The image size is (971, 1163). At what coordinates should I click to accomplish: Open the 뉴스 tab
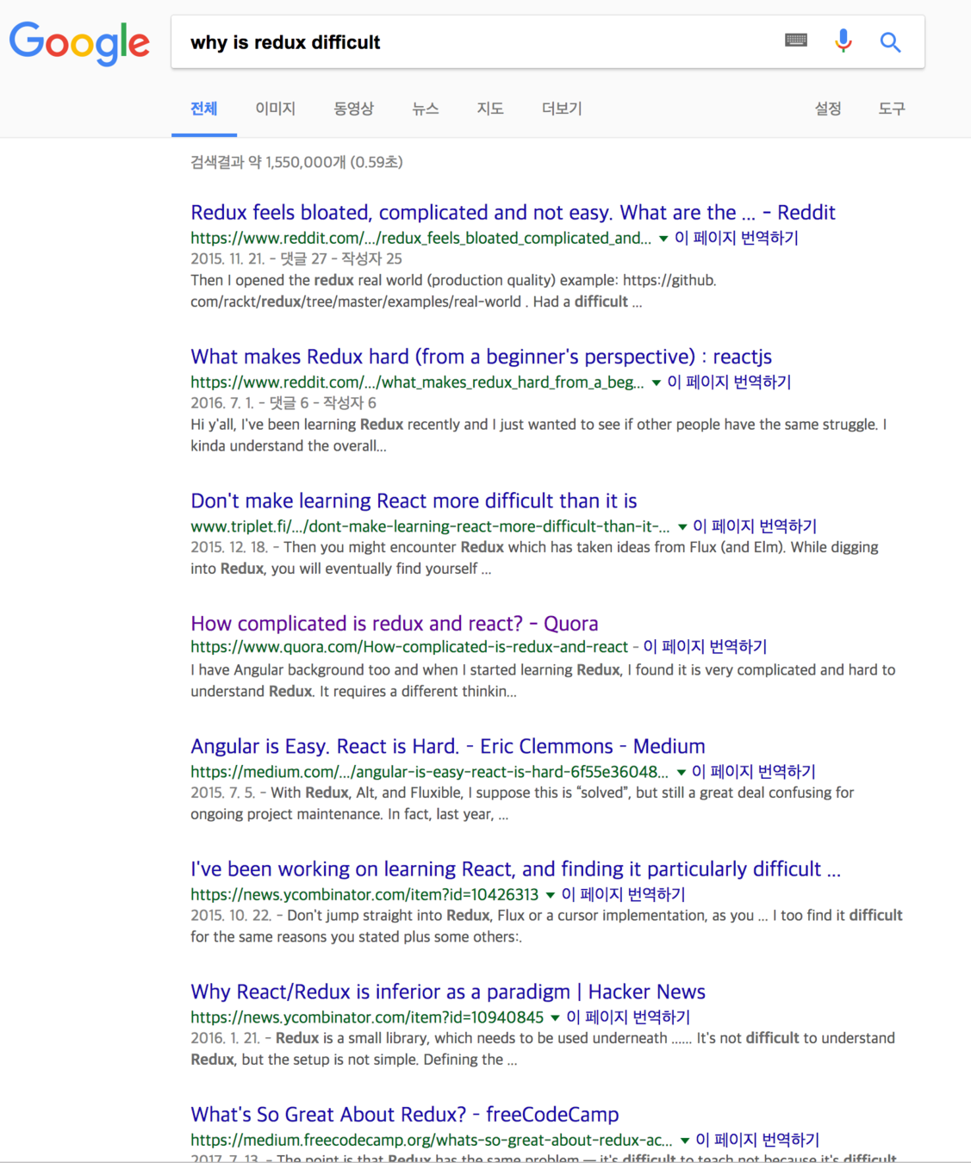click(x=426, y=109)
